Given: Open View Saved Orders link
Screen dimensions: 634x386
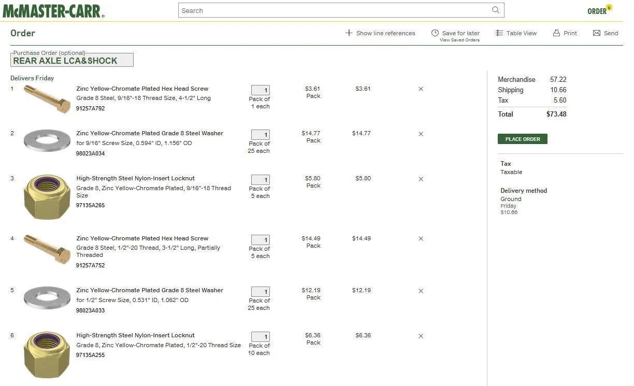Looking at the screenshot, I should [459, 40].
